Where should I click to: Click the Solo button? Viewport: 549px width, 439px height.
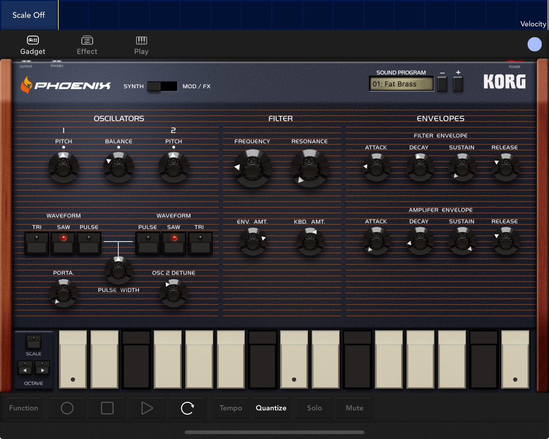315,408
